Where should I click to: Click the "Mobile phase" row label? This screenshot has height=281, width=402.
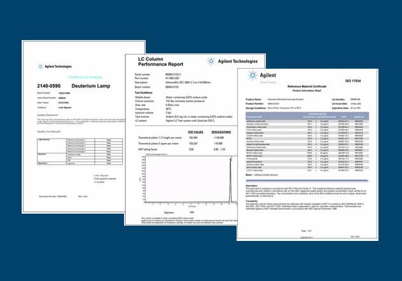click(142, 97)
